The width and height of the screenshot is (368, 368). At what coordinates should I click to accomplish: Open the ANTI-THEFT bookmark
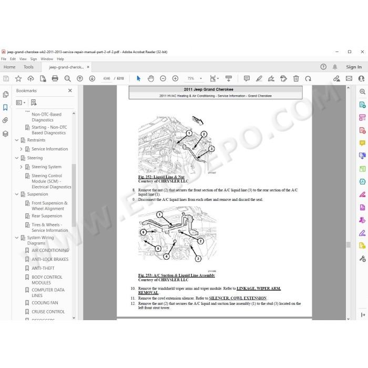(x=43, y=268)
